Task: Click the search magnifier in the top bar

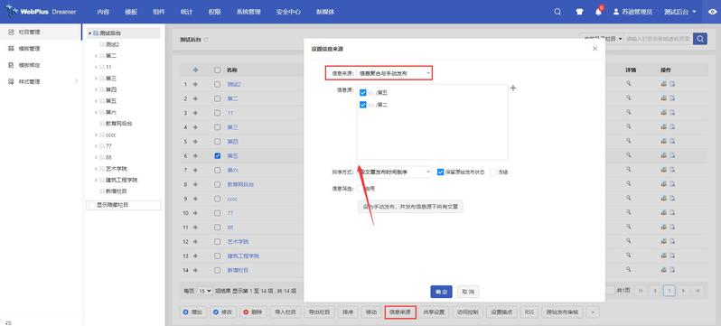Action: point(557,12)
